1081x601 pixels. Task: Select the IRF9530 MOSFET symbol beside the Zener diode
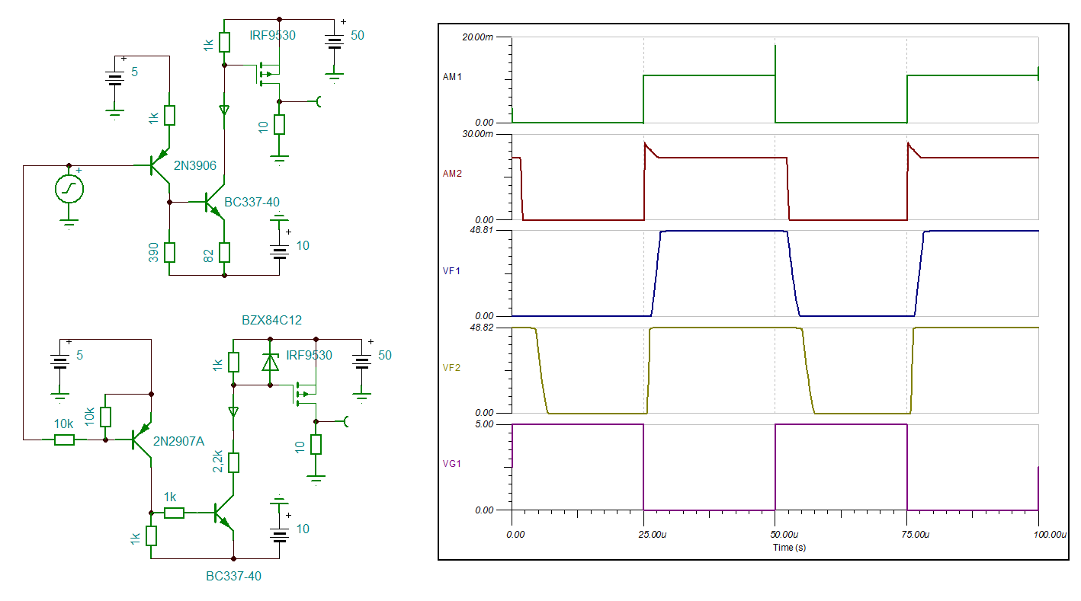[x=303, y=393]
